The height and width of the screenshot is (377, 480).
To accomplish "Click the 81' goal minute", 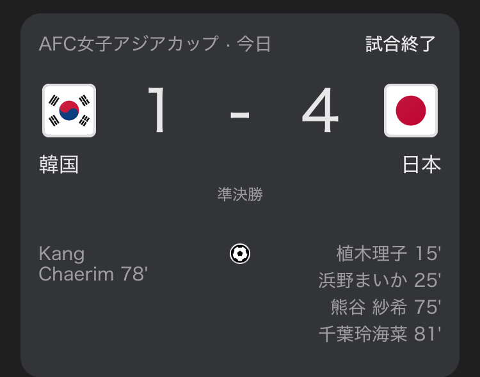I will tap(428, 334).
